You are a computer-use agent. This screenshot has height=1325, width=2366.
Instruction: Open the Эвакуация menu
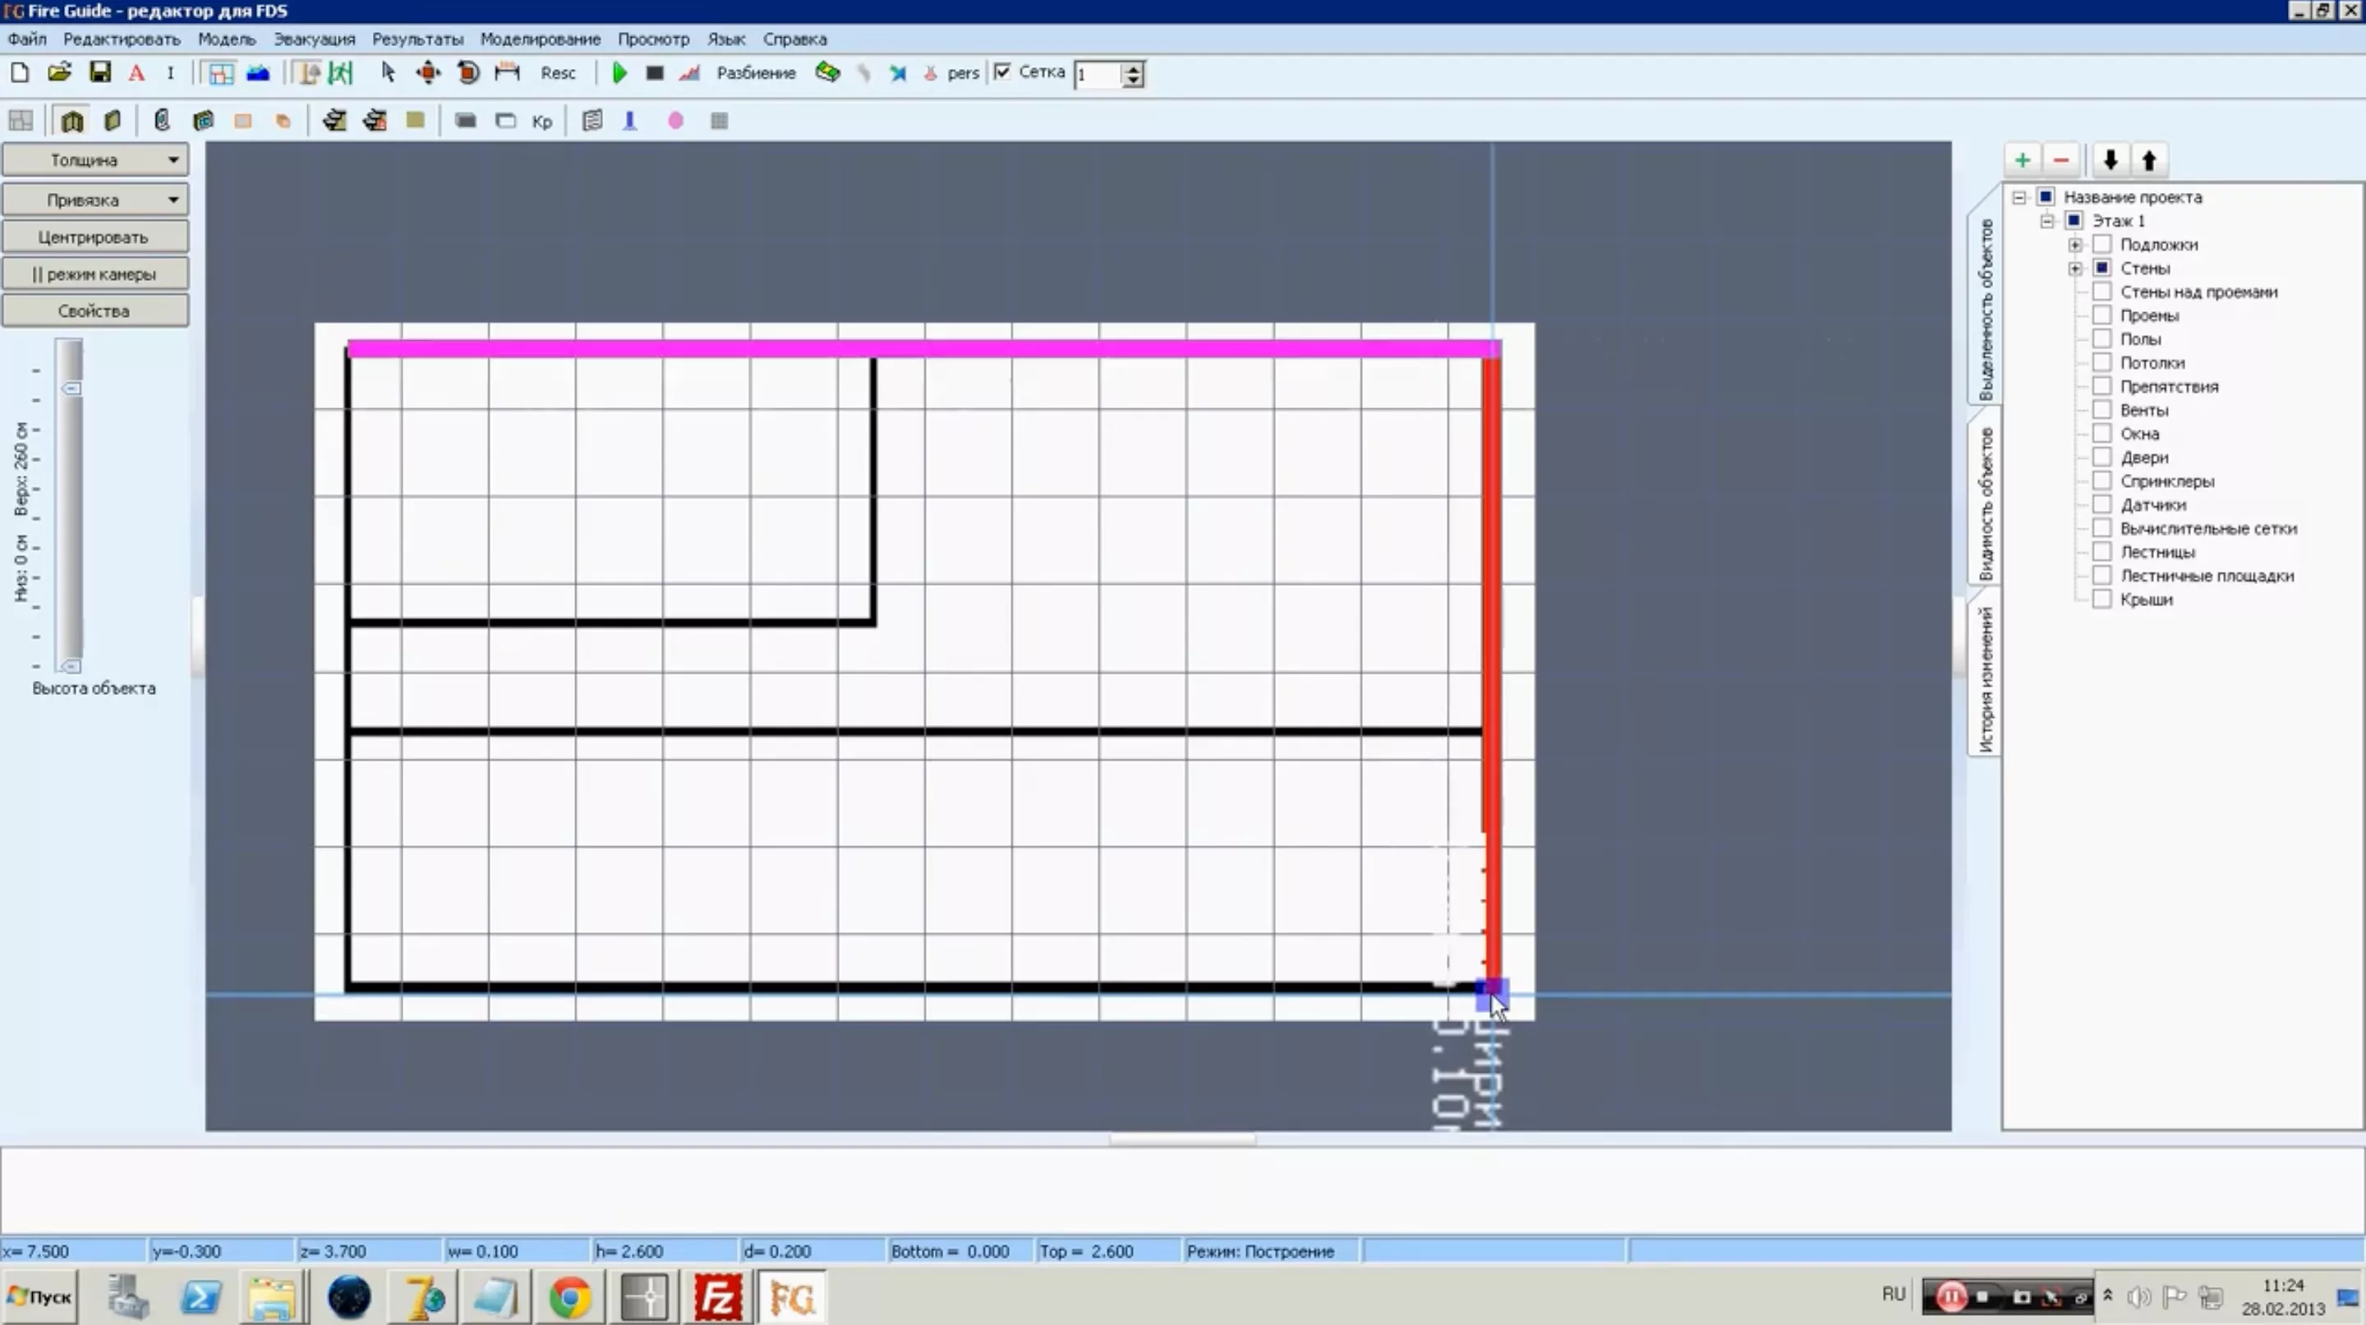[x=313, y=39]
